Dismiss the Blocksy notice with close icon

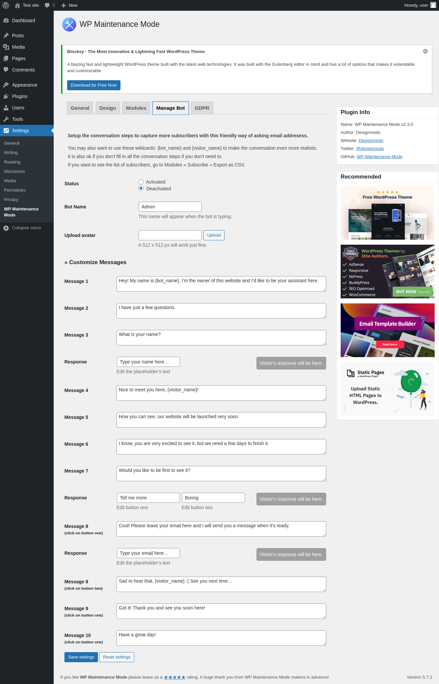pos(425,51)
